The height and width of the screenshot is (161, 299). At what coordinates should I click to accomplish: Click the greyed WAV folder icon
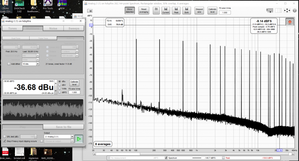click(x=156, y=11)
